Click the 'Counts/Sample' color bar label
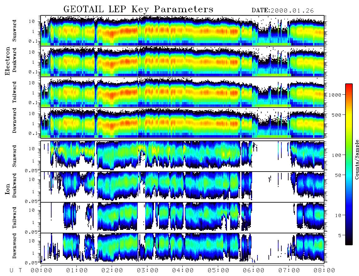359x276 pixels. coord(356,159)
